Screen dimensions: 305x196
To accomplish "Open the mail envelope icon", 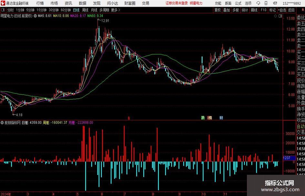I will click(x=275, y=3).
